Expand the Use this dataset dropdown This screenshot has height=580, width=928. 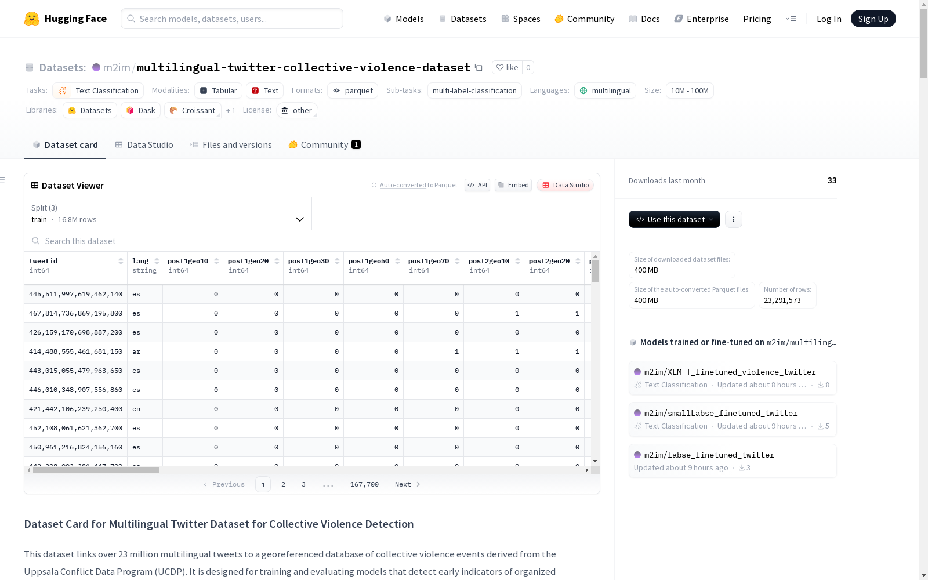pos(675,219)
